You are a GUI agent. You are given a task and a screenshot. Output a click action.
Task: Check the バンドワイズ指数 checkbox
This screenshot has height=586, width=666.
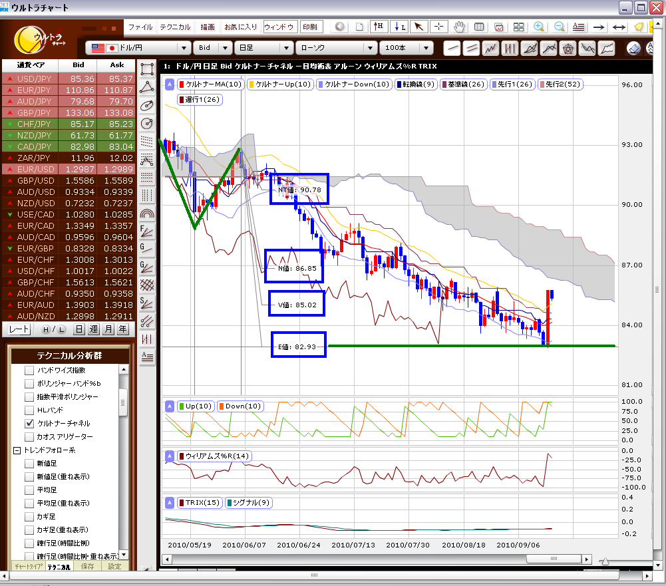click(x=29, y=370)
